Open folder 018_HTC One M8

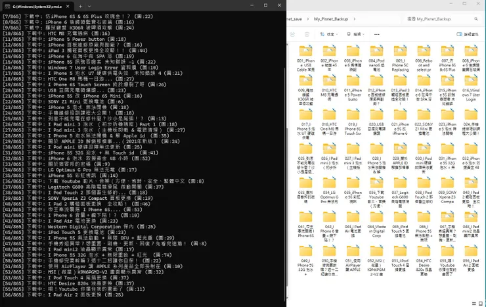329,122
